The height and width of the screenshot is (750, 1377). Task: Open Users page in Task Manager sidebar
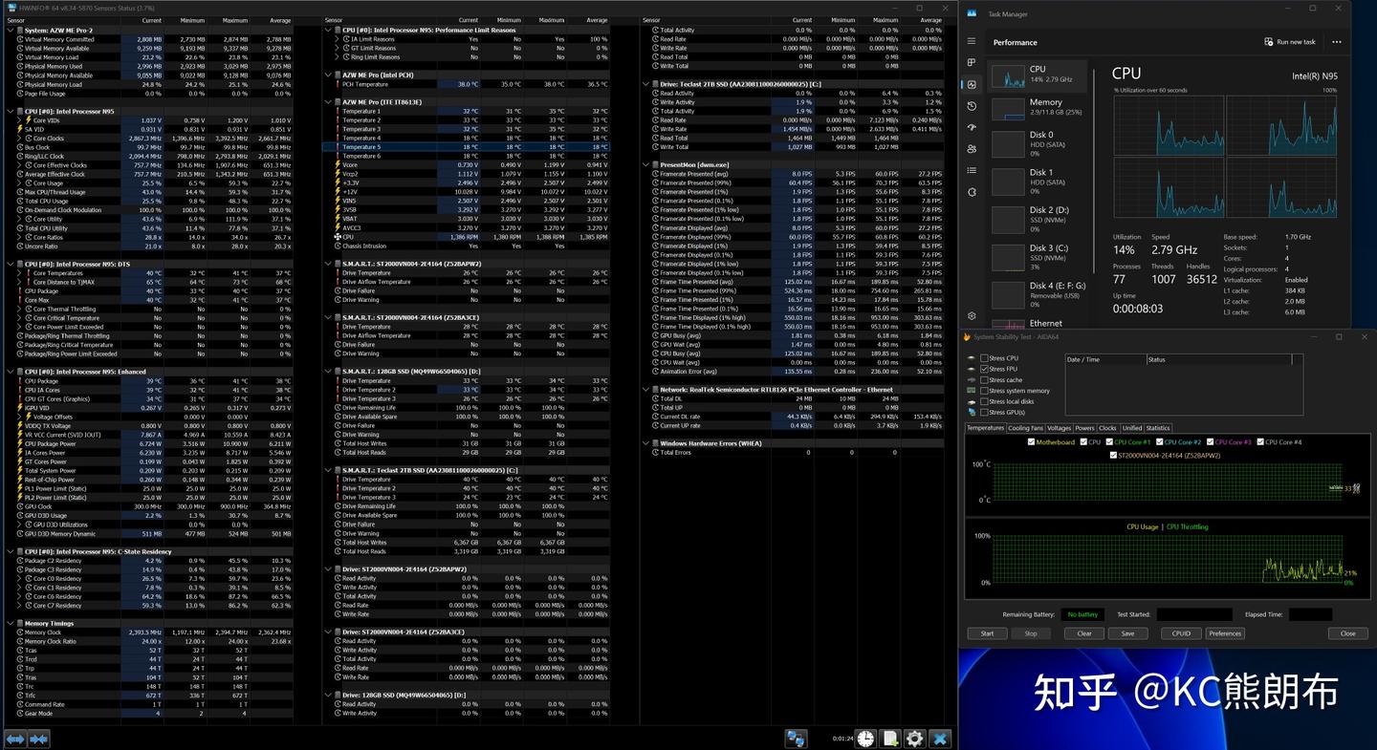click(x=972, y=149)
